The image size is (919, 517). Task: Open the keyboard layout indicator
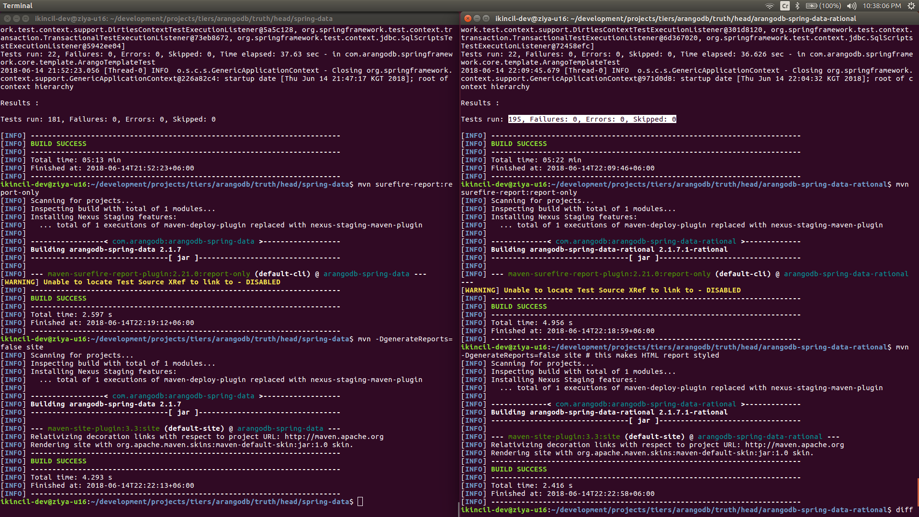pos(785,6)
